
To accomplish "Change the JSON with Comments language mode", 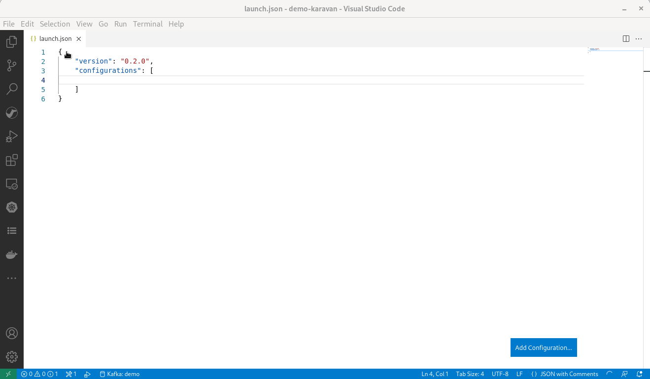I will pyautogui.click(x=565, y=374).
